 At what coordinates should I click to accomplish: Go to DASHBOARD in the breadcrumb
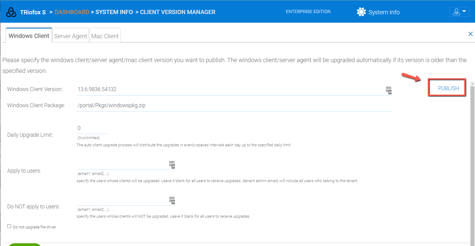(72, 12)
